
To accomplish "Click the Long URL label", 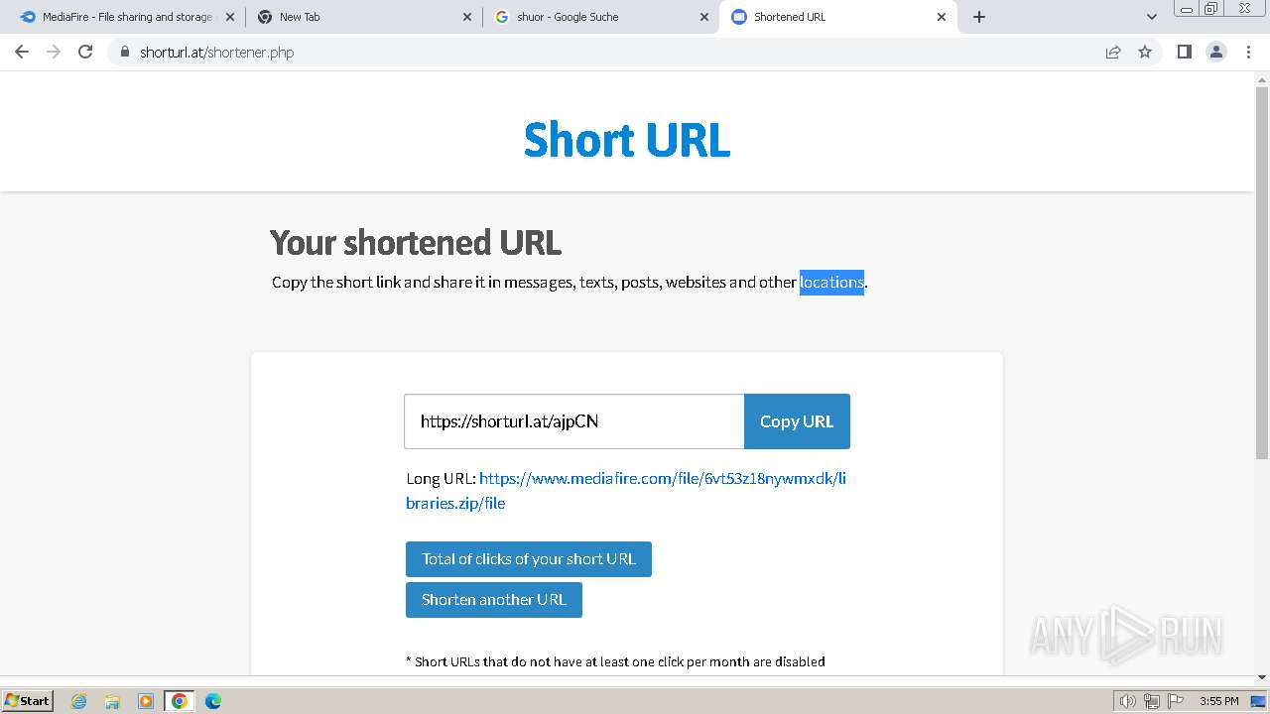I will [x=441, y=479].
